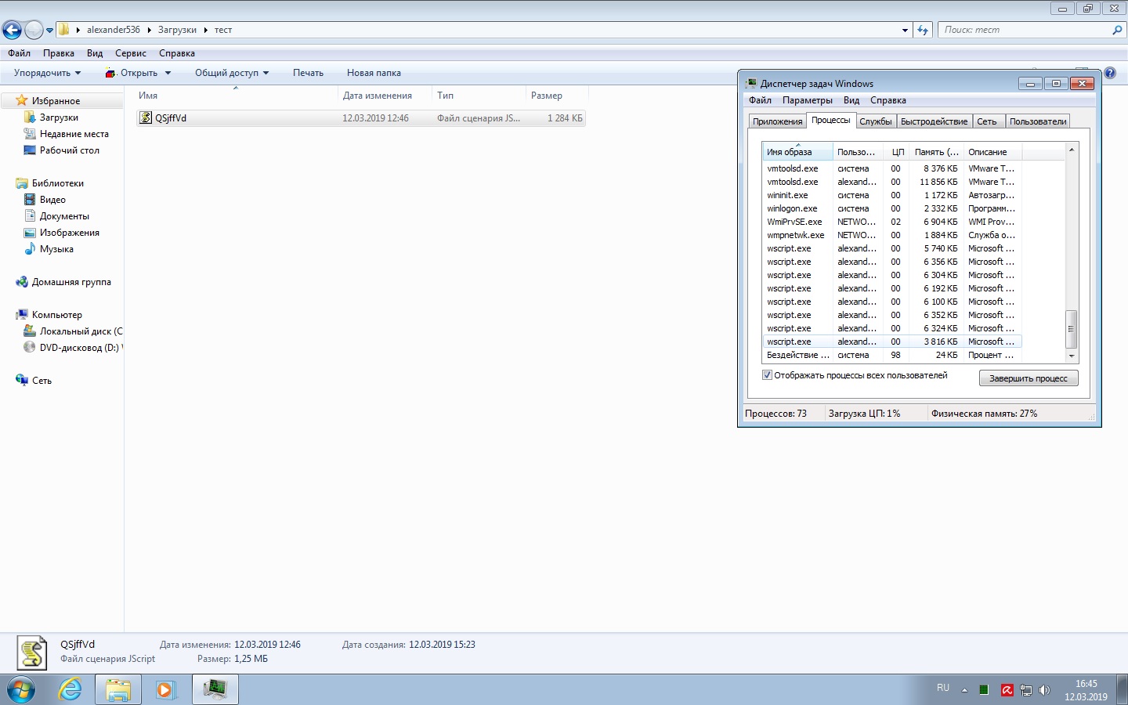Image resolution: width=1128 pixels, height=705 pixels.
Task: Open the Общий доступ dropdown
Action: [232, 73]
